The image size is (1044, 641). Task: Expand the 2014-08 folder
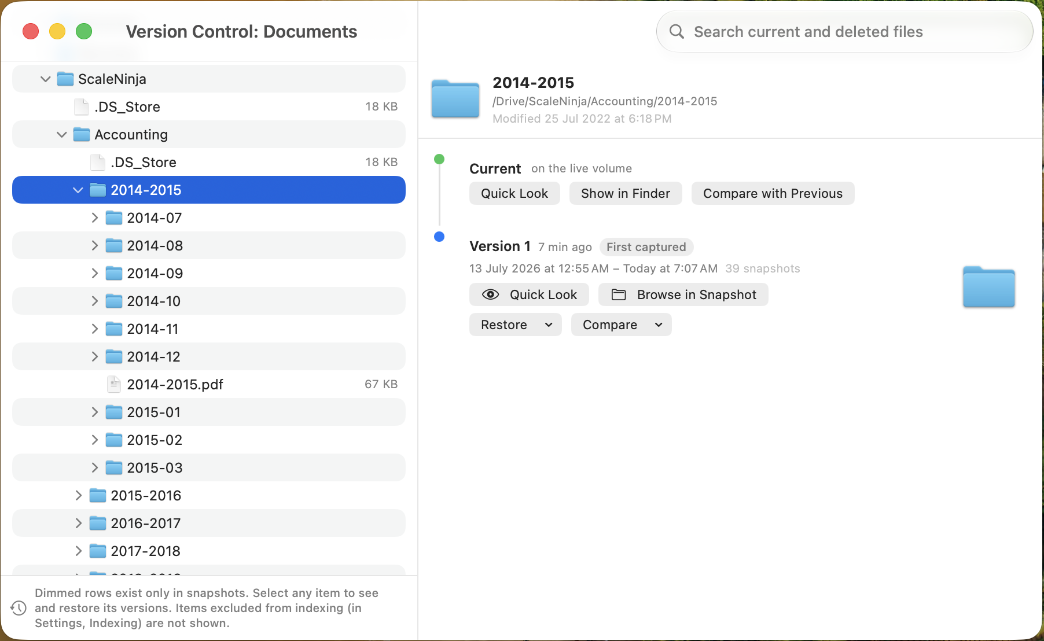coord(94,245)
